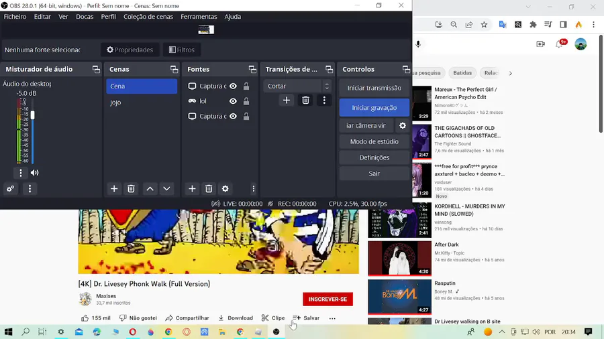This screenshot has width=604, height=339.
Task: Like the video showing 155 mil
Action: coord(95,318)
